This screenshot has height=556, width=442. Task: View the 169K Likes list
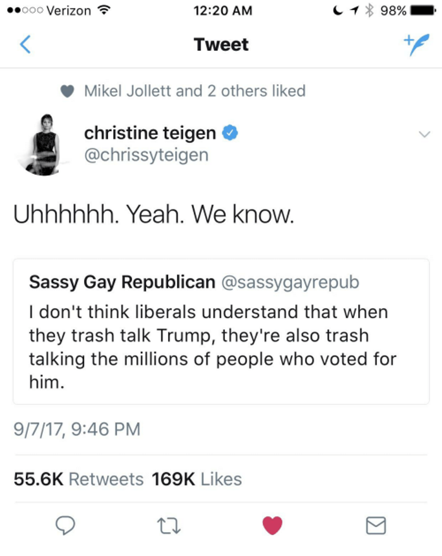(x=197, y=479)
